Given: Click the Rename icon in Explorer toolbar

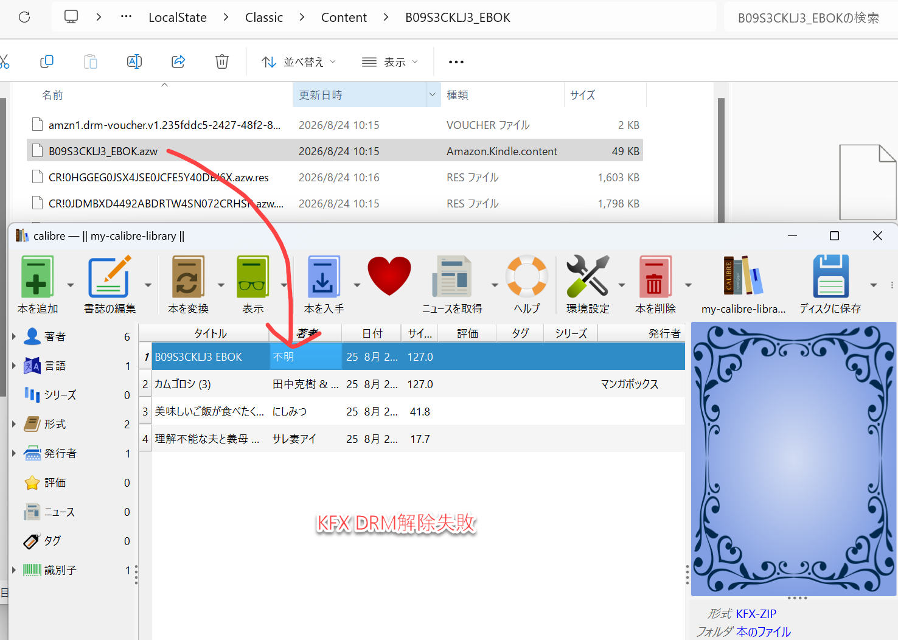Looking at the screenshot, I should click(x=134, y=61).
